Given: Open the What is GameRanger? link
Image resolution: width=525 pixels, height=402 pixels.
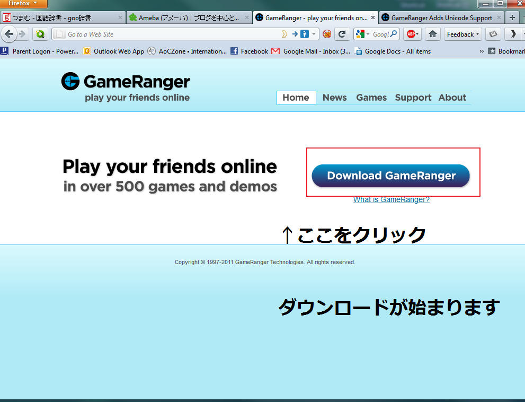Looking at the screenshot, I should tap(391, 200).
